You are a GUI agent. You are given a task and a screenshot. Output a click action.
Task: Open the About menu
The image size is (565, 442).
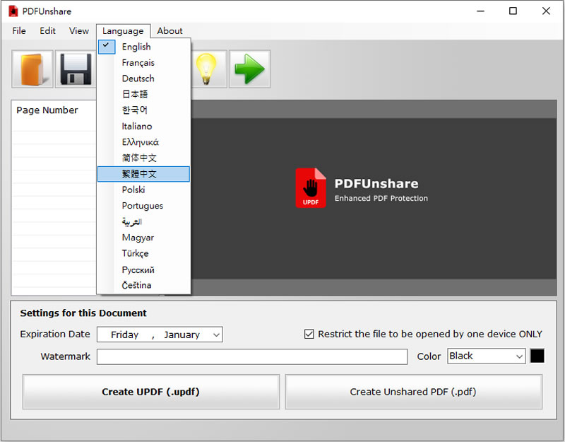point(169,31)
